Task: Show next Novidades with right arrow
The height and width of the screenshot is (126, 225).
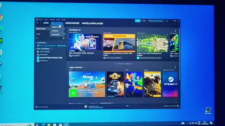Action: coord(175,31)
